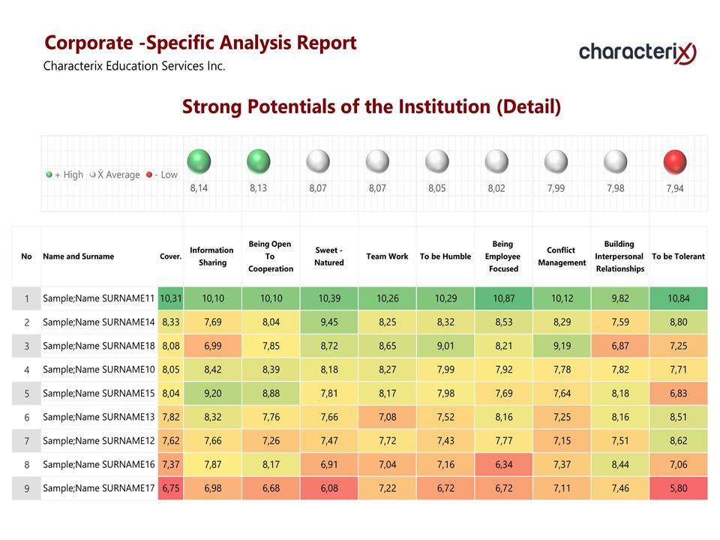Click the green ball above 8,14
The height and width of the screenshot is (540, 720).
199,161
